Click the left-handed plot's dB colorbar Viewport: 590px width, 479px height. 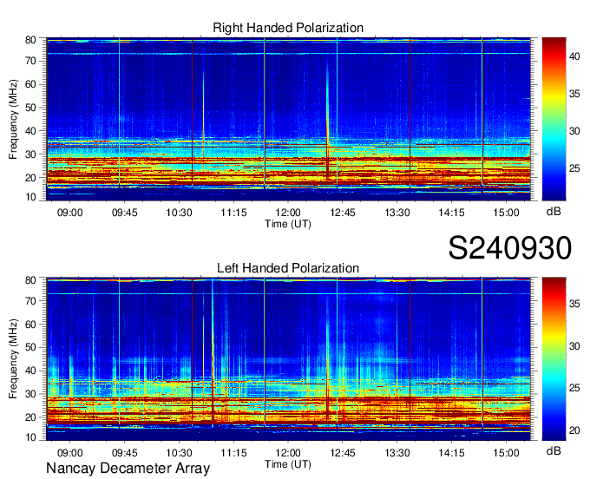coord(554,359)
